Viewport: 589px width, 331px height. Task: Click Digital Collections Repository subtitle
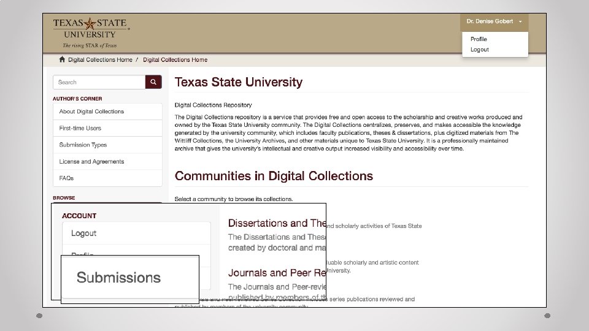point(213,105)
